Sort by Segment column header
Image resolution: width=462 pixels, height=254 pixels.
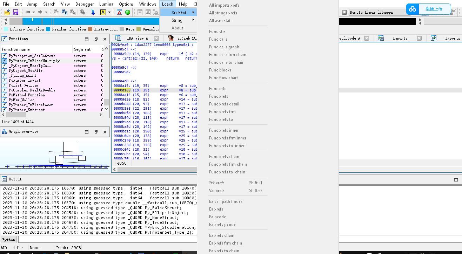pos(87,49)
